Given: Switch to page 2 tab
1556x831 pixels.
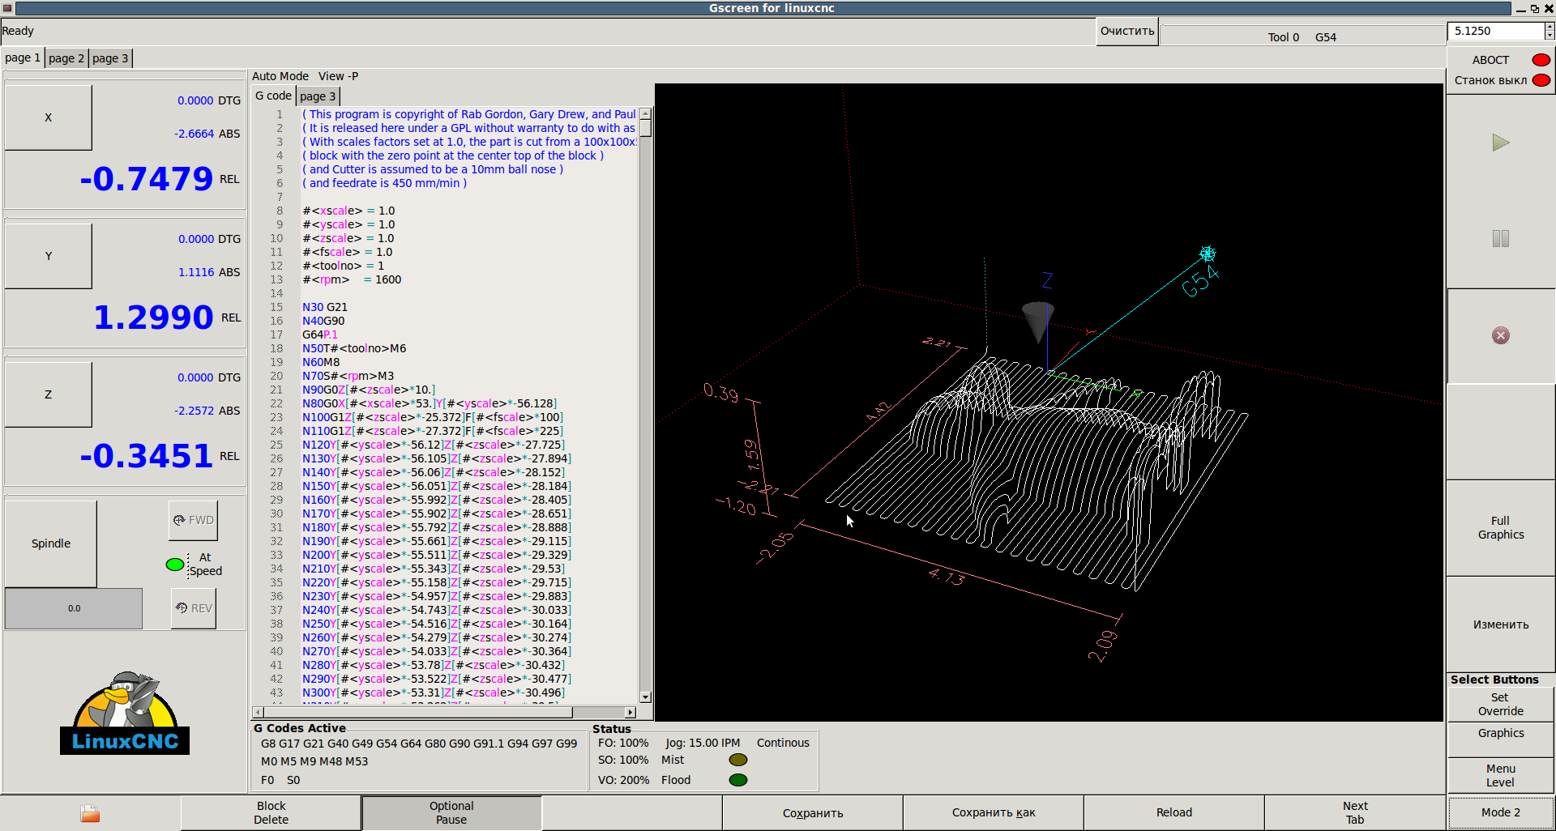Looking at the screenshot, I should point(66,58).
